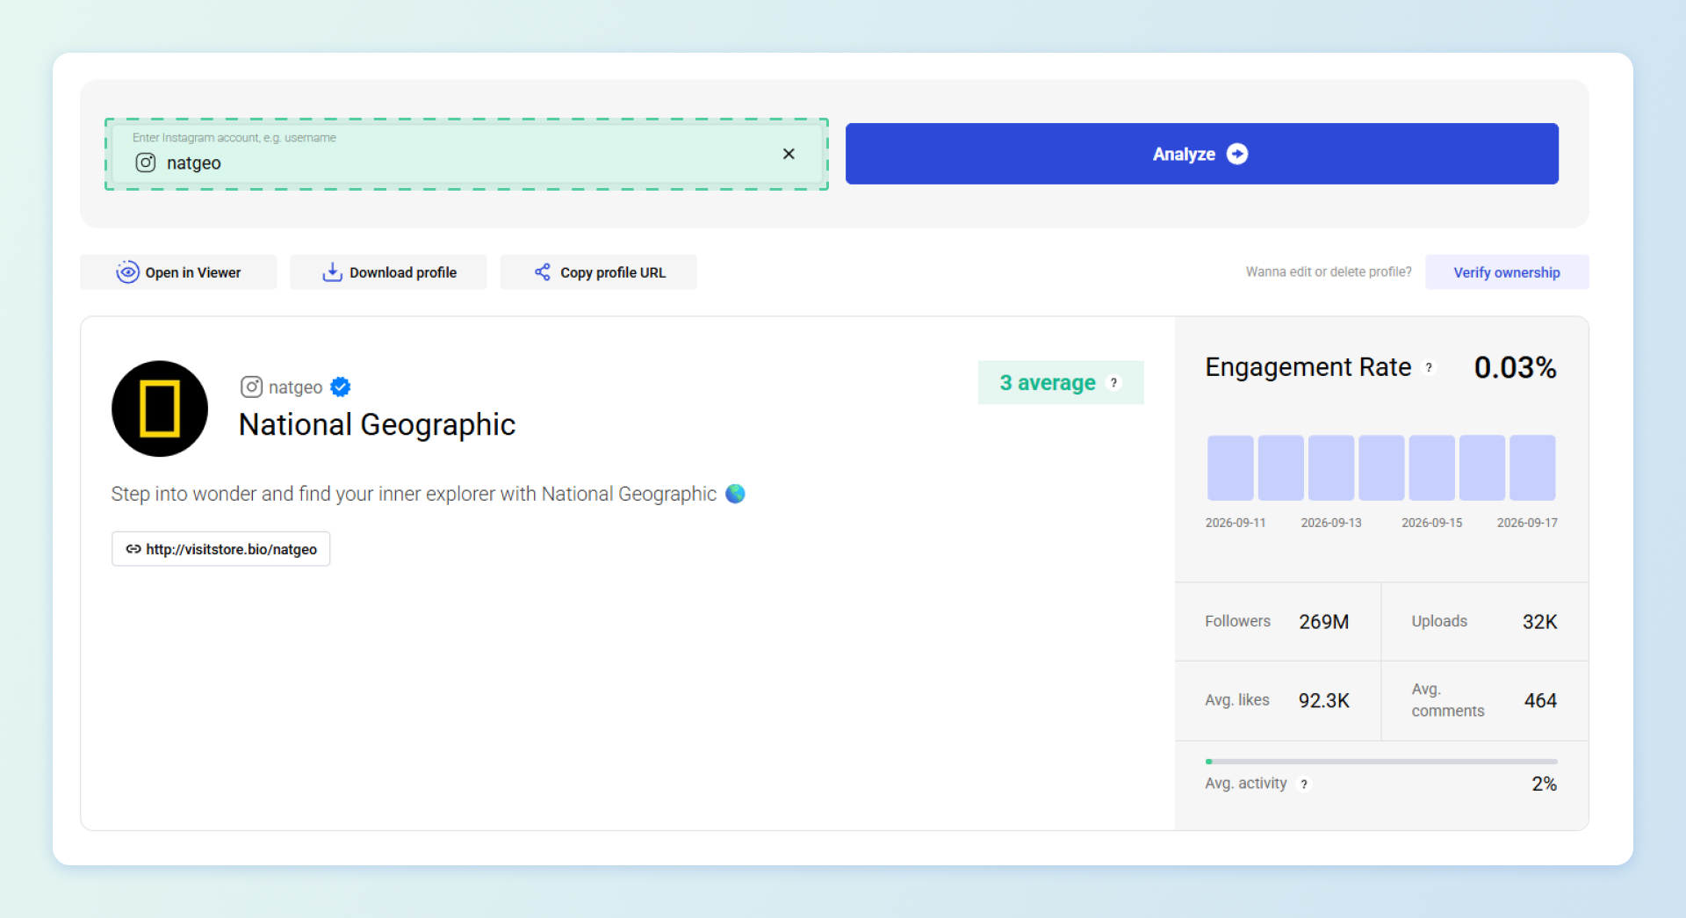Open profile in Viewer
The height and width of the screenshot is (918, 1686).
point(178,272)
